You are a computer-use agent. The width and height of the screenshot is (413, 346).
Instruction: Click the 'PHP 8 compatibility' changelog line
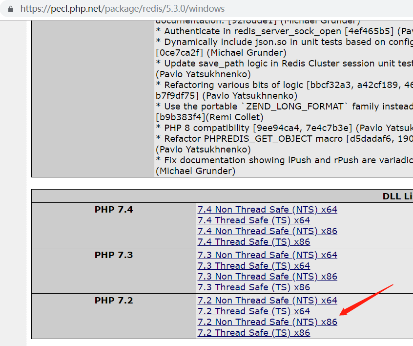point(285,128)
